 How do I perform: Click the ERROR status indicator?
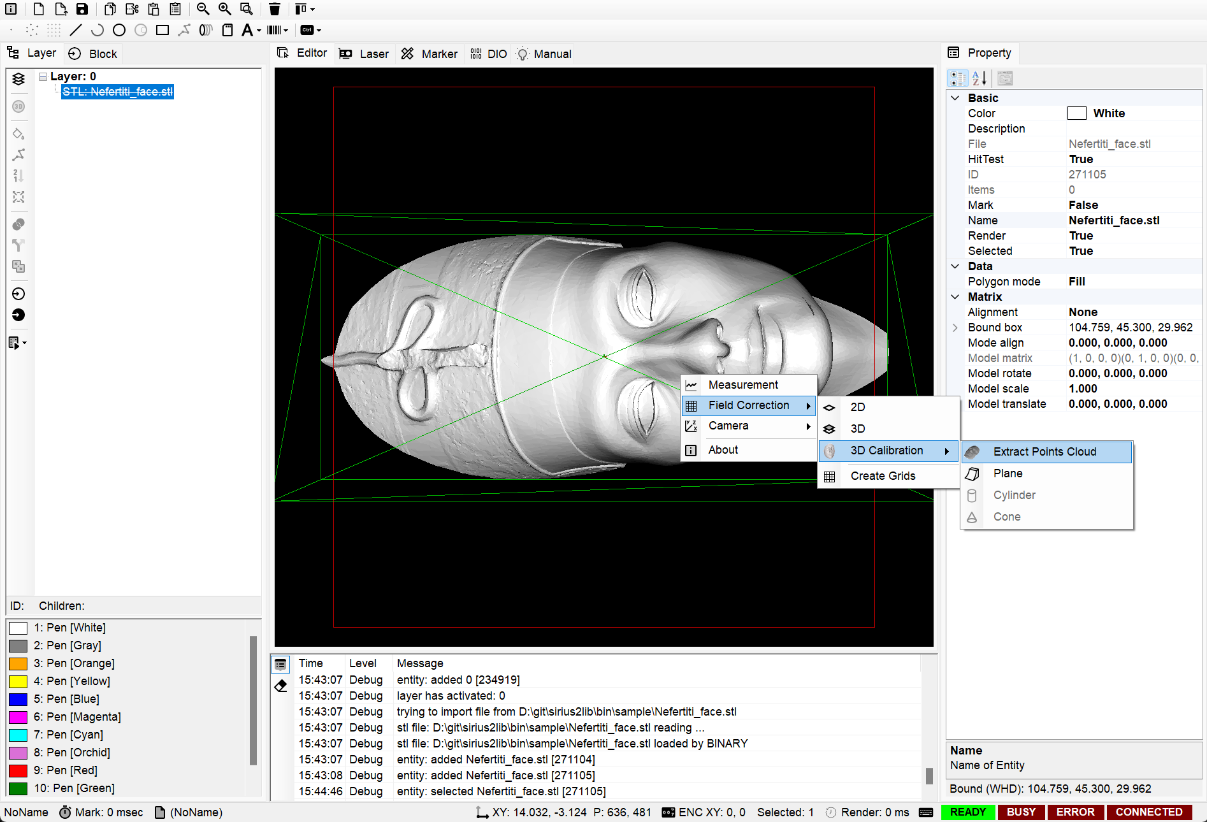1075,812
